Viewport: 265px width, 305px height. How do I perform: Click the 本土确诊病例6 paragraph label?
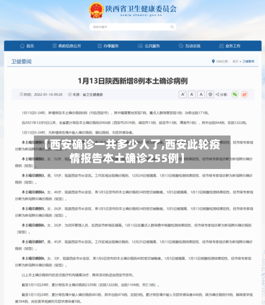(33, 225)
